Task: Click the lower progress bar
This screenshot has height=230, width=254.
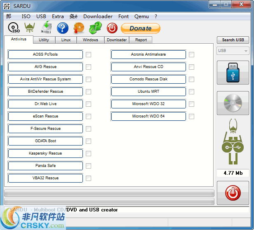Action: [x=109, y=201]
